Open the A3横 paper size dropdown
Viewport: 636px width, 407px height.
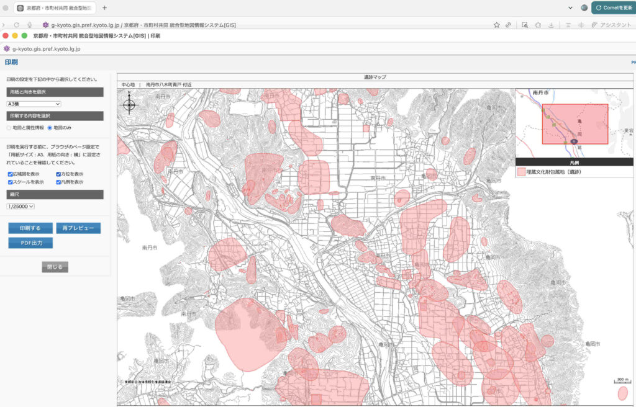click(x=34, y=104)
